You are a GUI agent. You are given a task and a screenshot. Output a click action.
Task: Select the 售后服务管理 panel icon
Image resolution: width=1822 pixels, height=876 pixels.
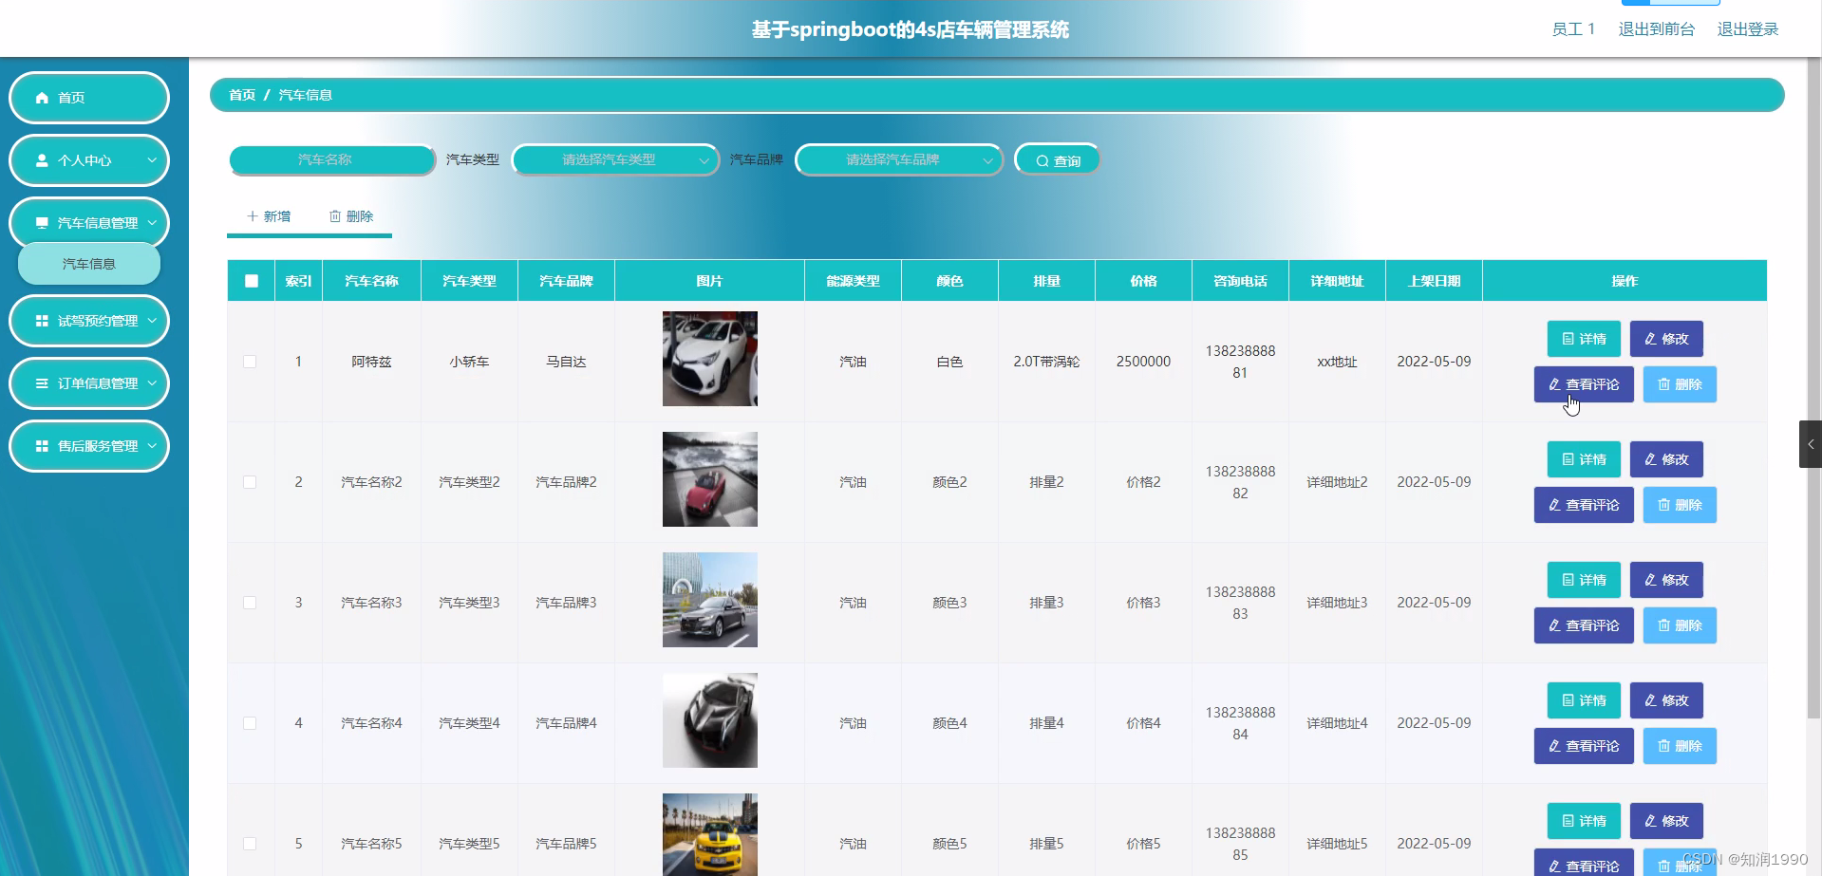41,446
